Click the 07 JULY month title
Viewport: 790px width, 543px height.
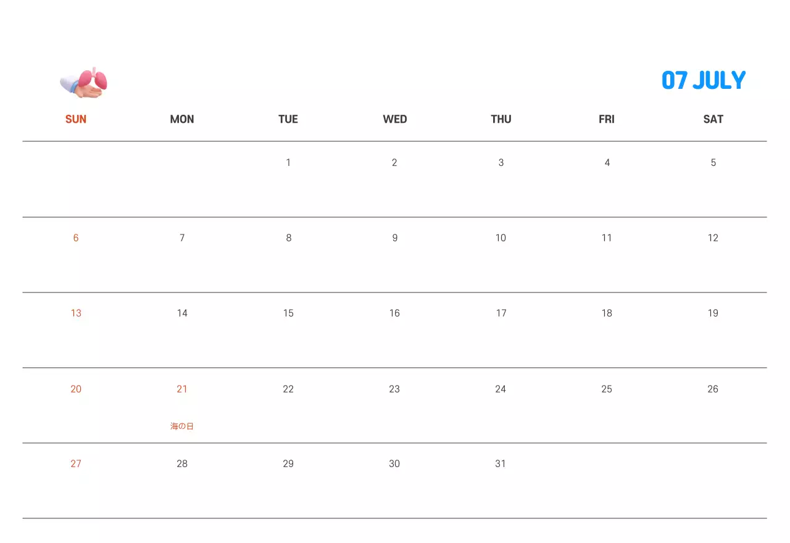(x=704, y=80)
